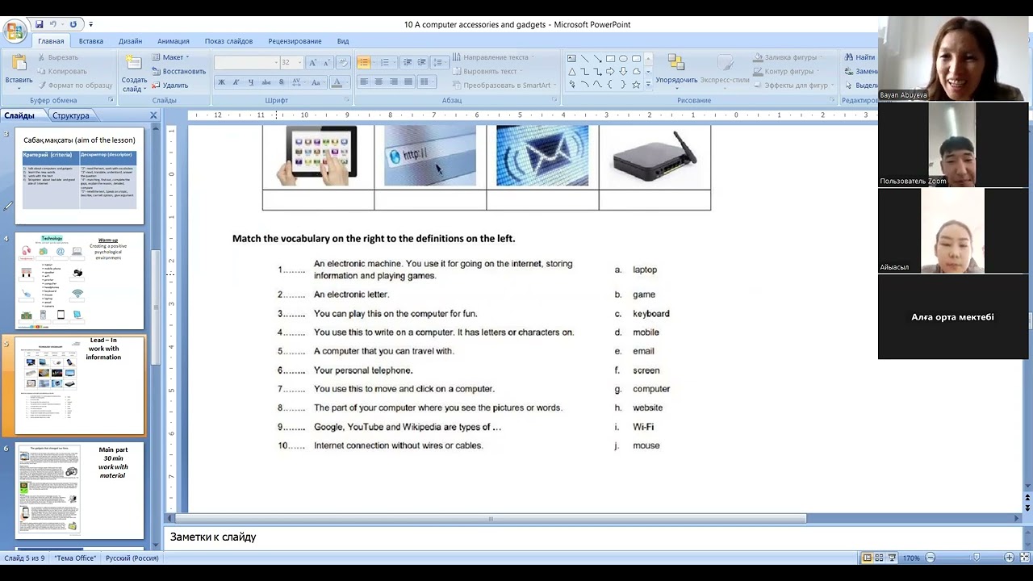Open the change case Aa menu

coord(318,82)
